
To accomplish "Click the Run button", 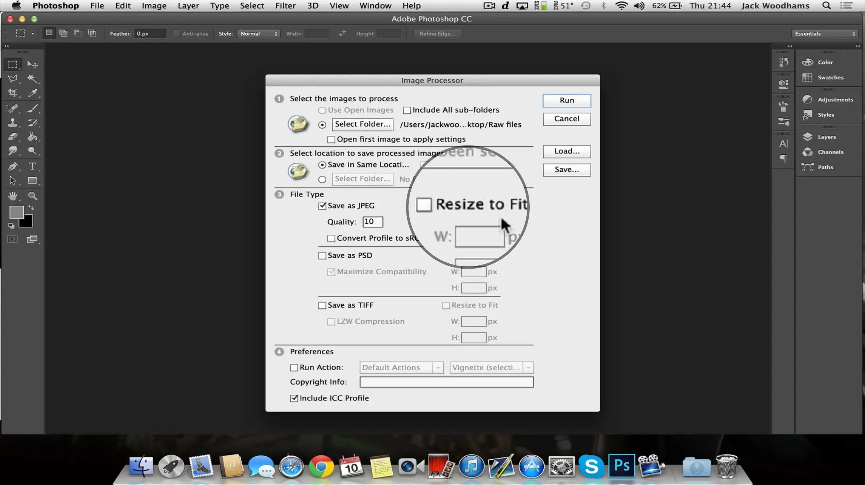I will 566,100.
